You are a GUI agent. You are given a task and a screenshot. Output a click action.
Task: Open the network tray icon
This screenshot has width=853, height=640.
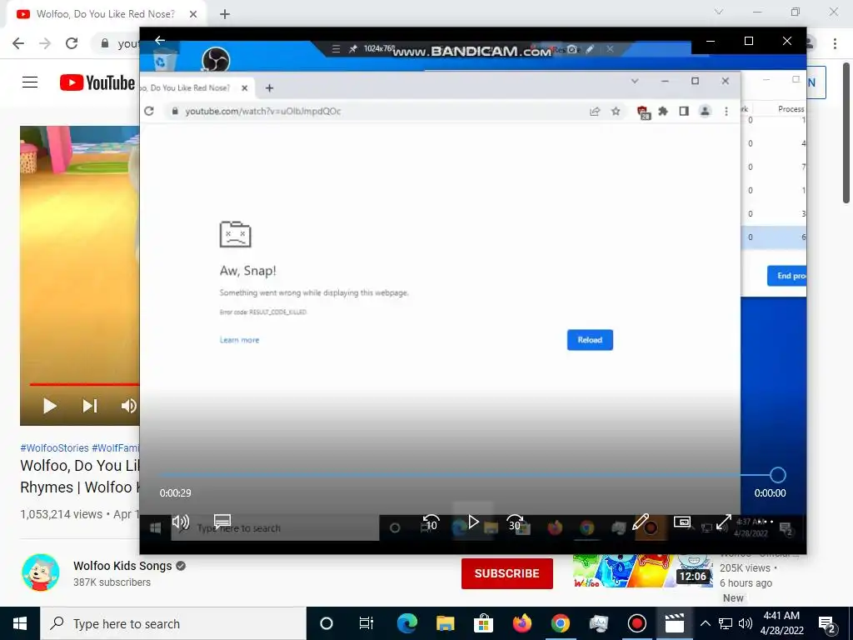726,623
